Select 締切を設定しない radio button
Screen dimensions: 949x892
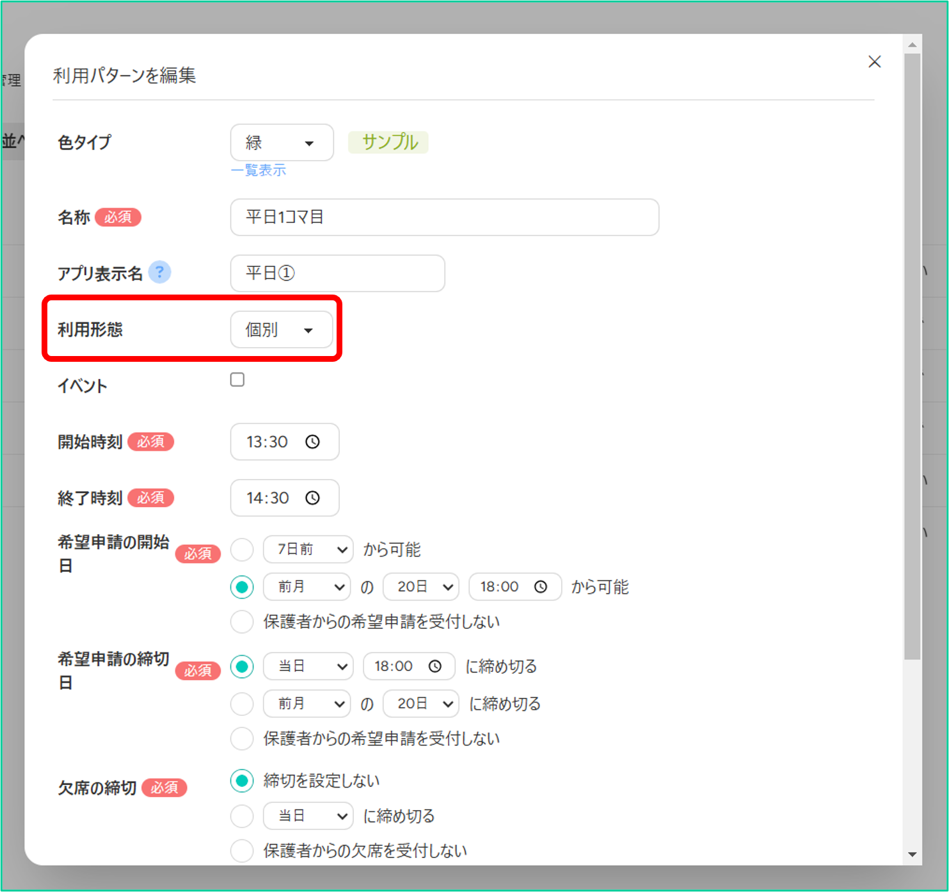[242, 781]
